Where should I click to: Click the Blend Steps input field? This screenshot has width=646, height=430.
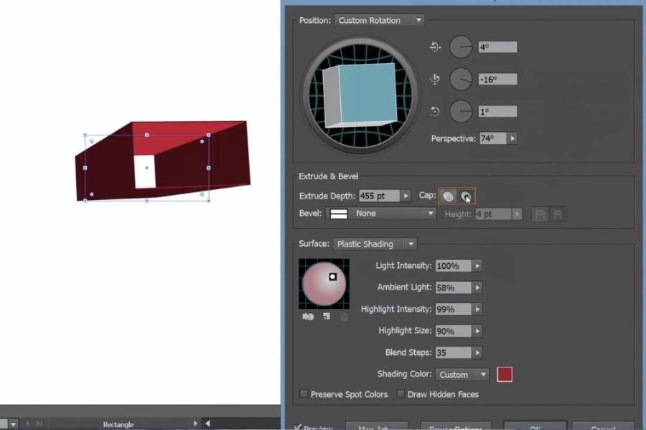pyautogui.click(x=452, y=353)
